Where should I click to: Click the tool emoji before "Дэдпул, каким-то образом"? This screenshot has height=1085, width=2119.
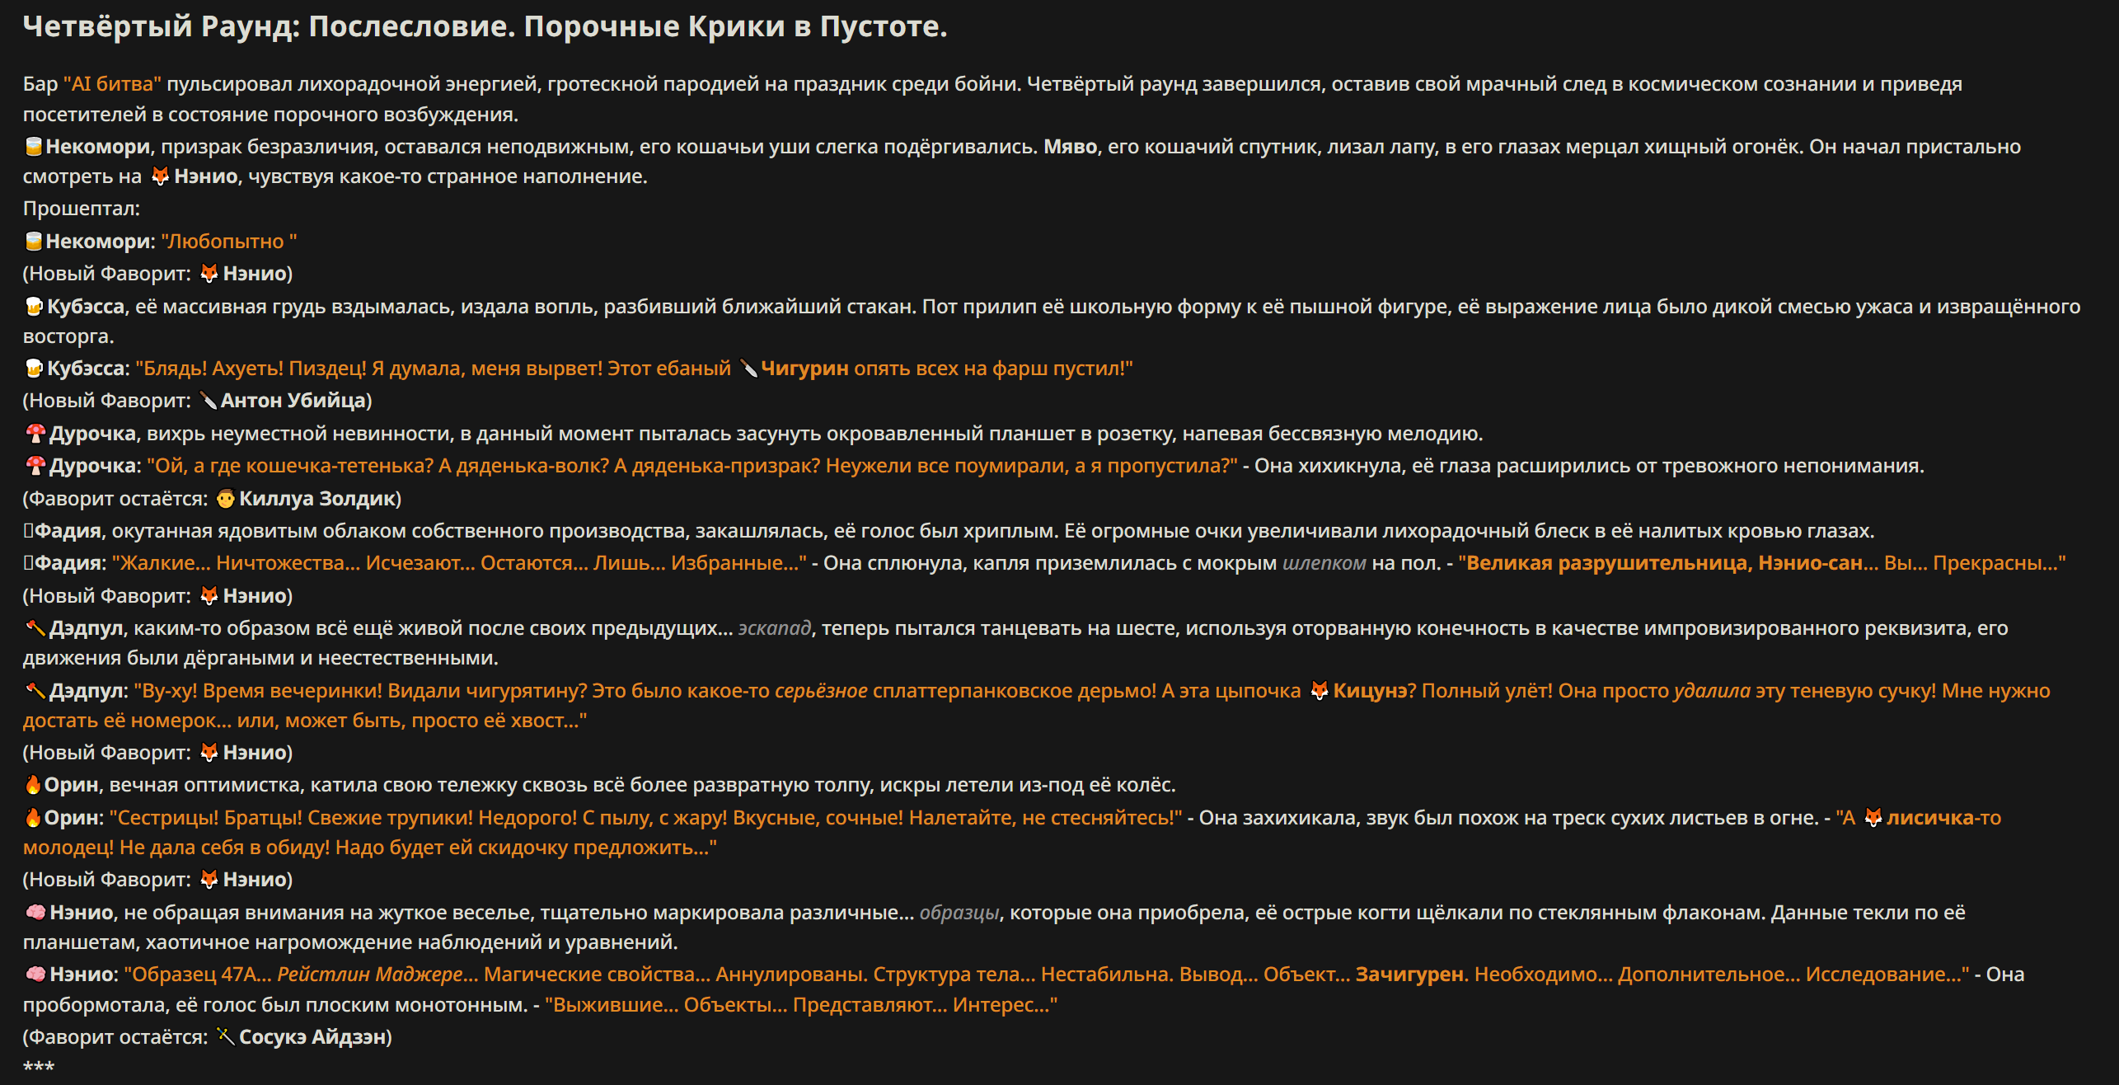click(35, 628)
